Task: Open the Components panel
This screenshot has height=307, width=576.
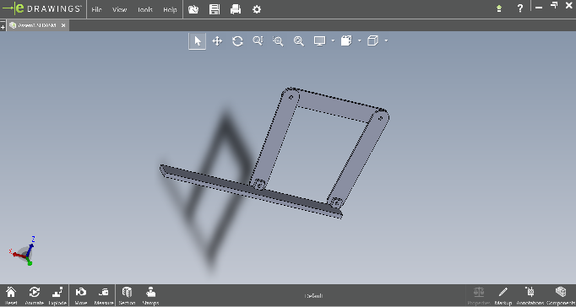Action: [561, 295]
